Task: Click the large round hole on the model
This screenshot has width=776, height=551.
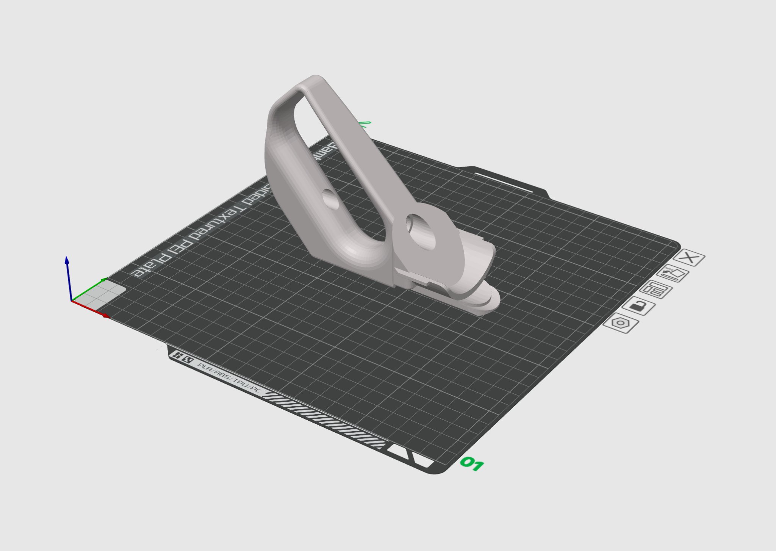Action: 421,232
